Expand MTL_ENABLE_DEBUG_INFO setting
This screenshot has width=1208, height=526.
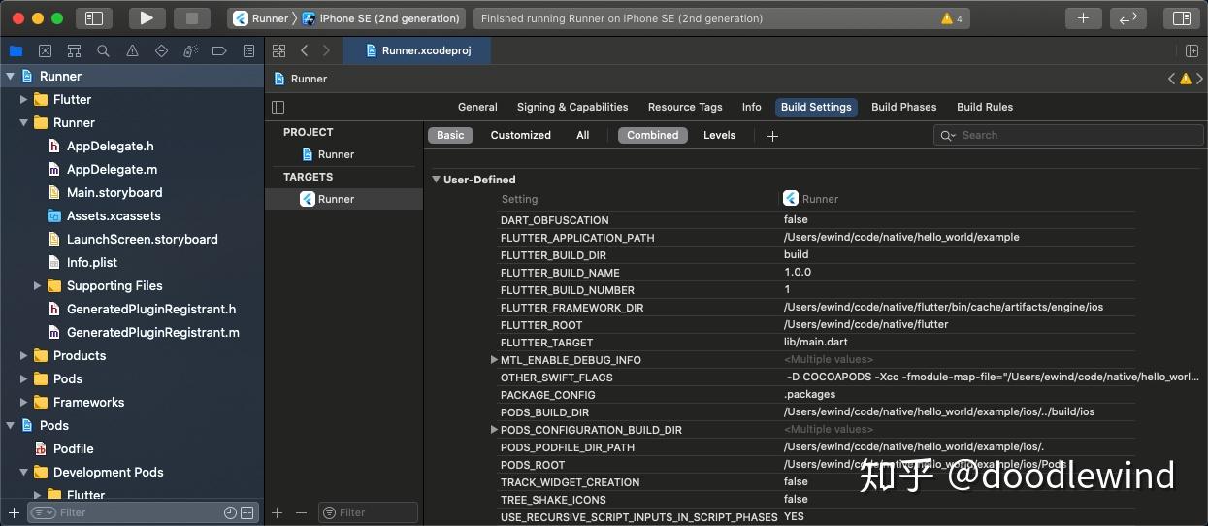coord(494,360)
